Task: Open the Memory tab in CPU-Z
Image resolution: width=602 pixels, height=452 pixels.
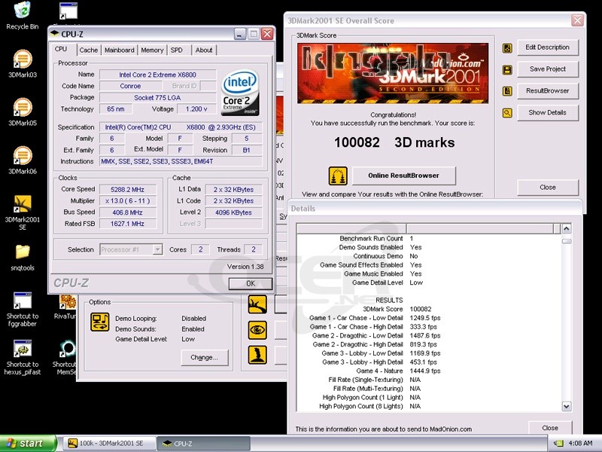Action: [x=152, y=50]
